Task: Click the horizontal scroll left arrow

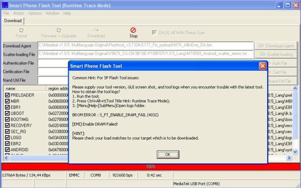Action: click(6, 158)
